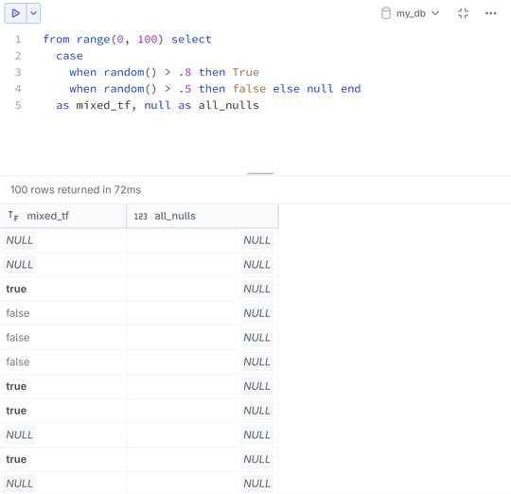
Task: Select the mixed_tf column header
Action: pyautogui.click(x=62, y=216)
